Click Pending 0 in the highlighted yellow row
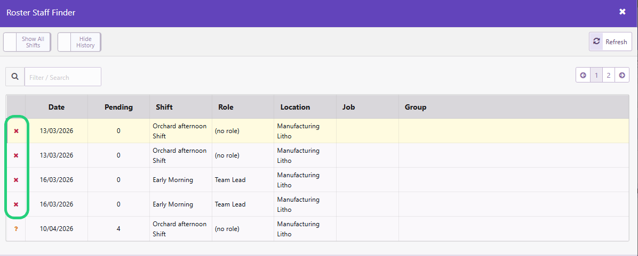 [118, 131]
